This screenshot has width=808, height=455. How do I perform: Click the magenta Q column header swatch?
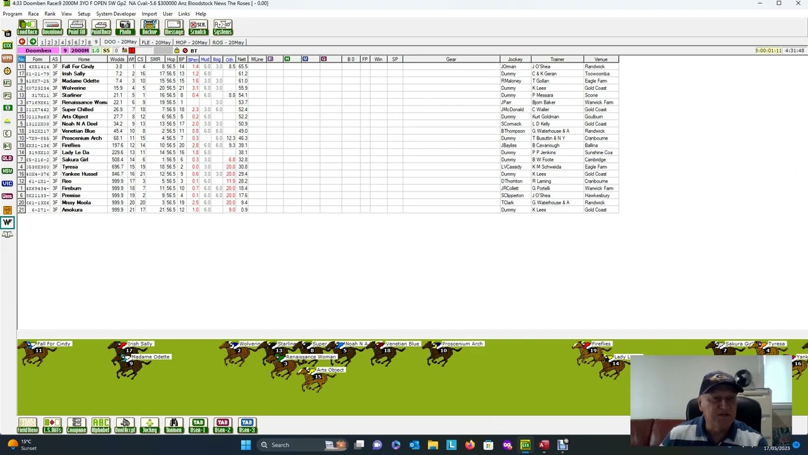point(323,59)
